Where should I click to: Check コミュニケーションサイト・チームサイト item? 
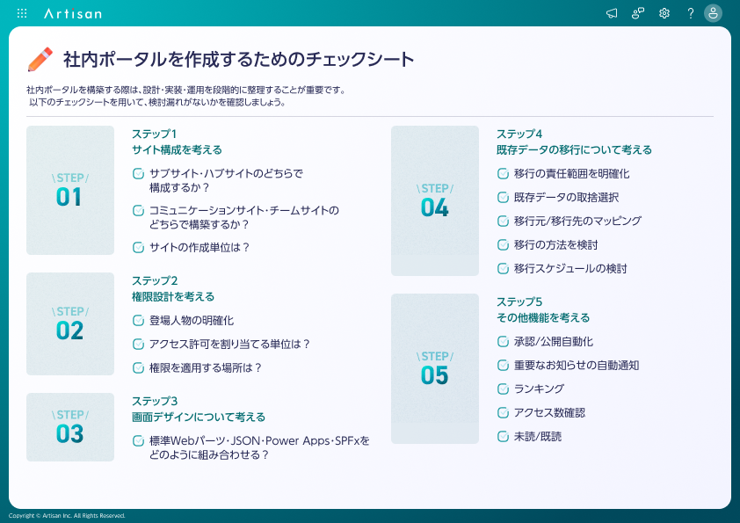pyautogui.click(x=138, y=211)
